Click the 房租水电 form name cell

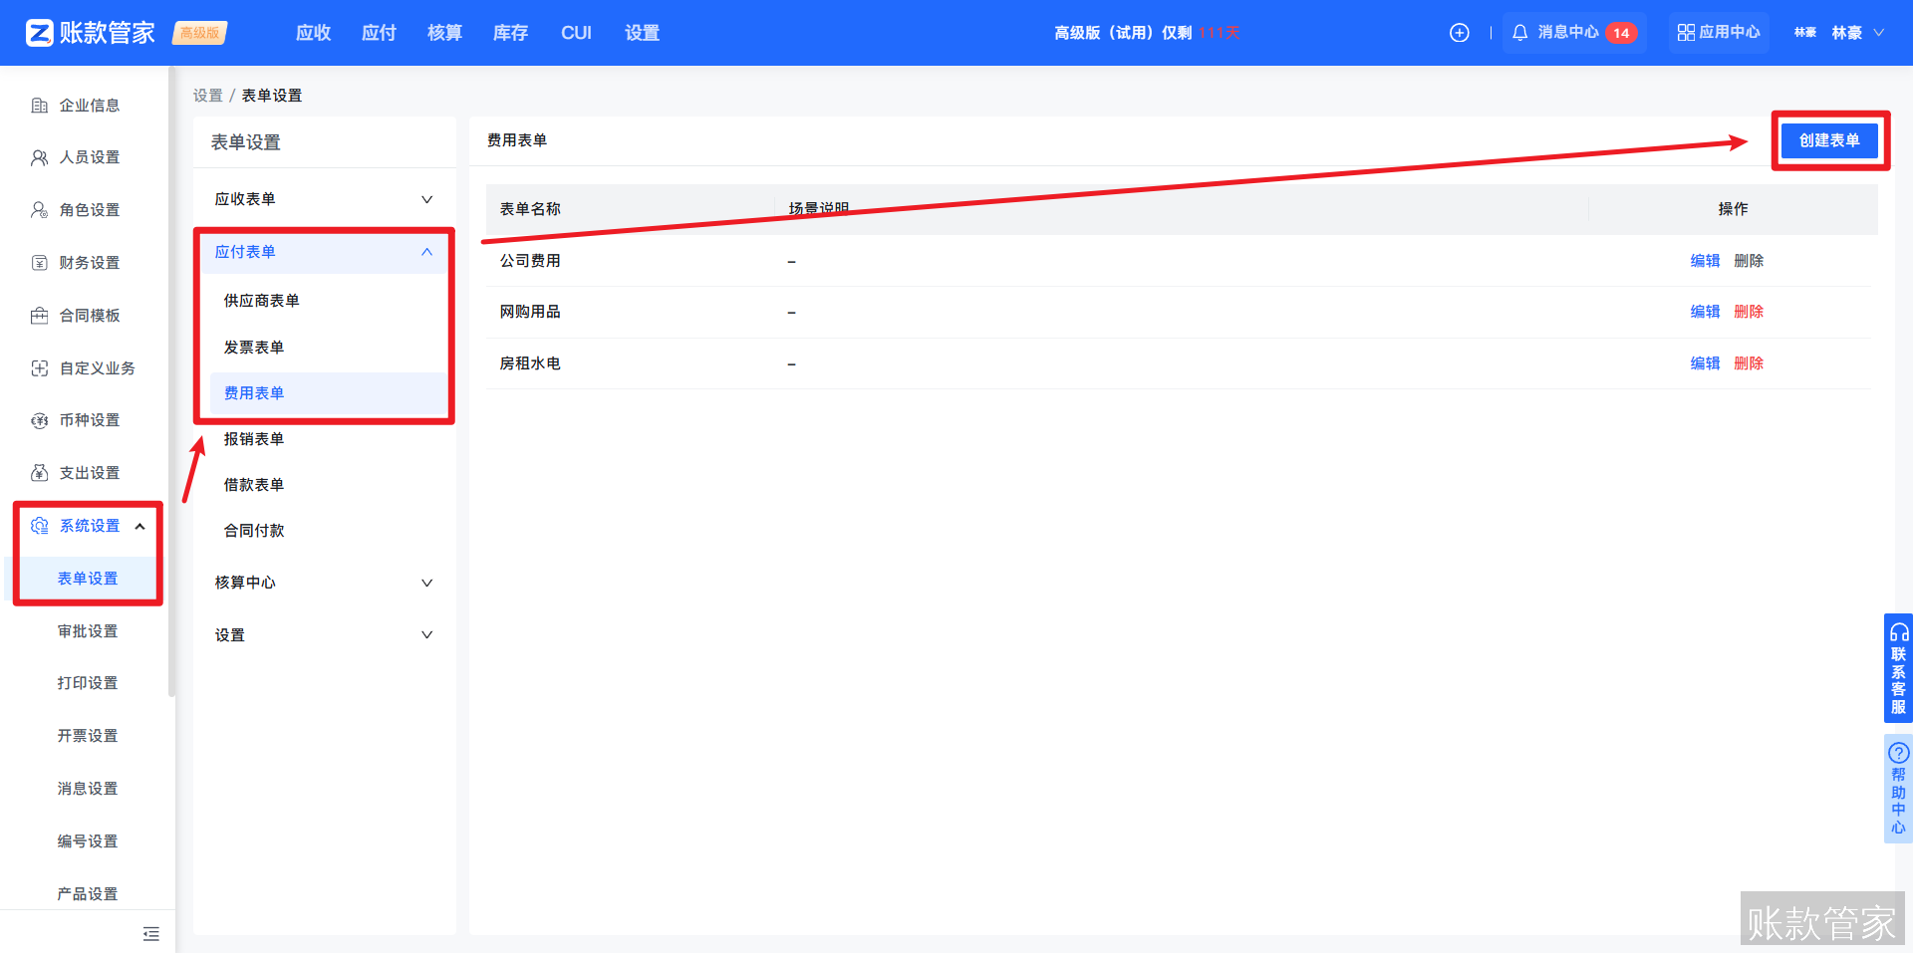(x=530, y=363)
